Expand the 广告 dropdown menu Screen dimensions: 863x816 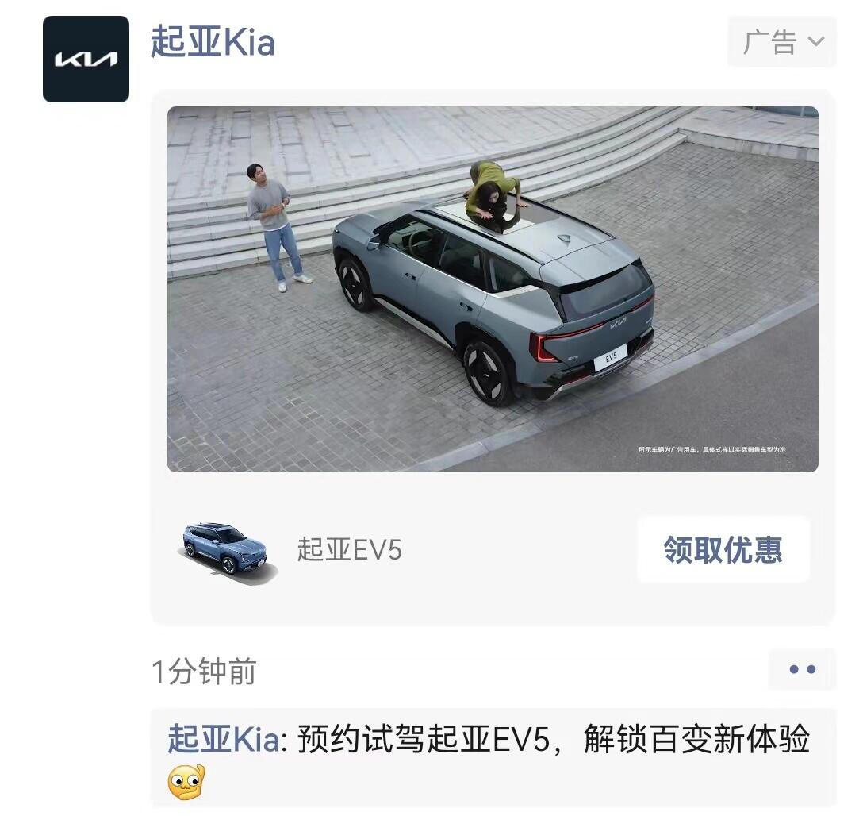[782, 42]
